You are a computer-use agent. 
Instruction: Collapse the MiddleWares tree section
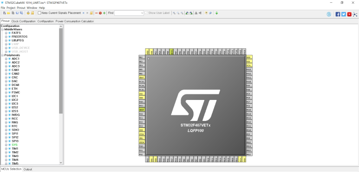2,30
